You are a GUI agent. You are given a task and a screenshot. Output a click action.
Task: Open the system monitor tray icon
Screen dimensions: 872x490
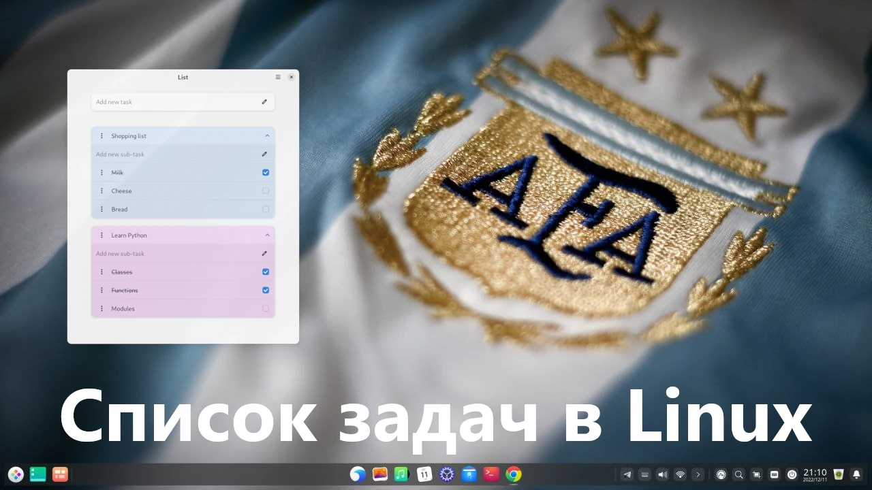coord(721,474)
